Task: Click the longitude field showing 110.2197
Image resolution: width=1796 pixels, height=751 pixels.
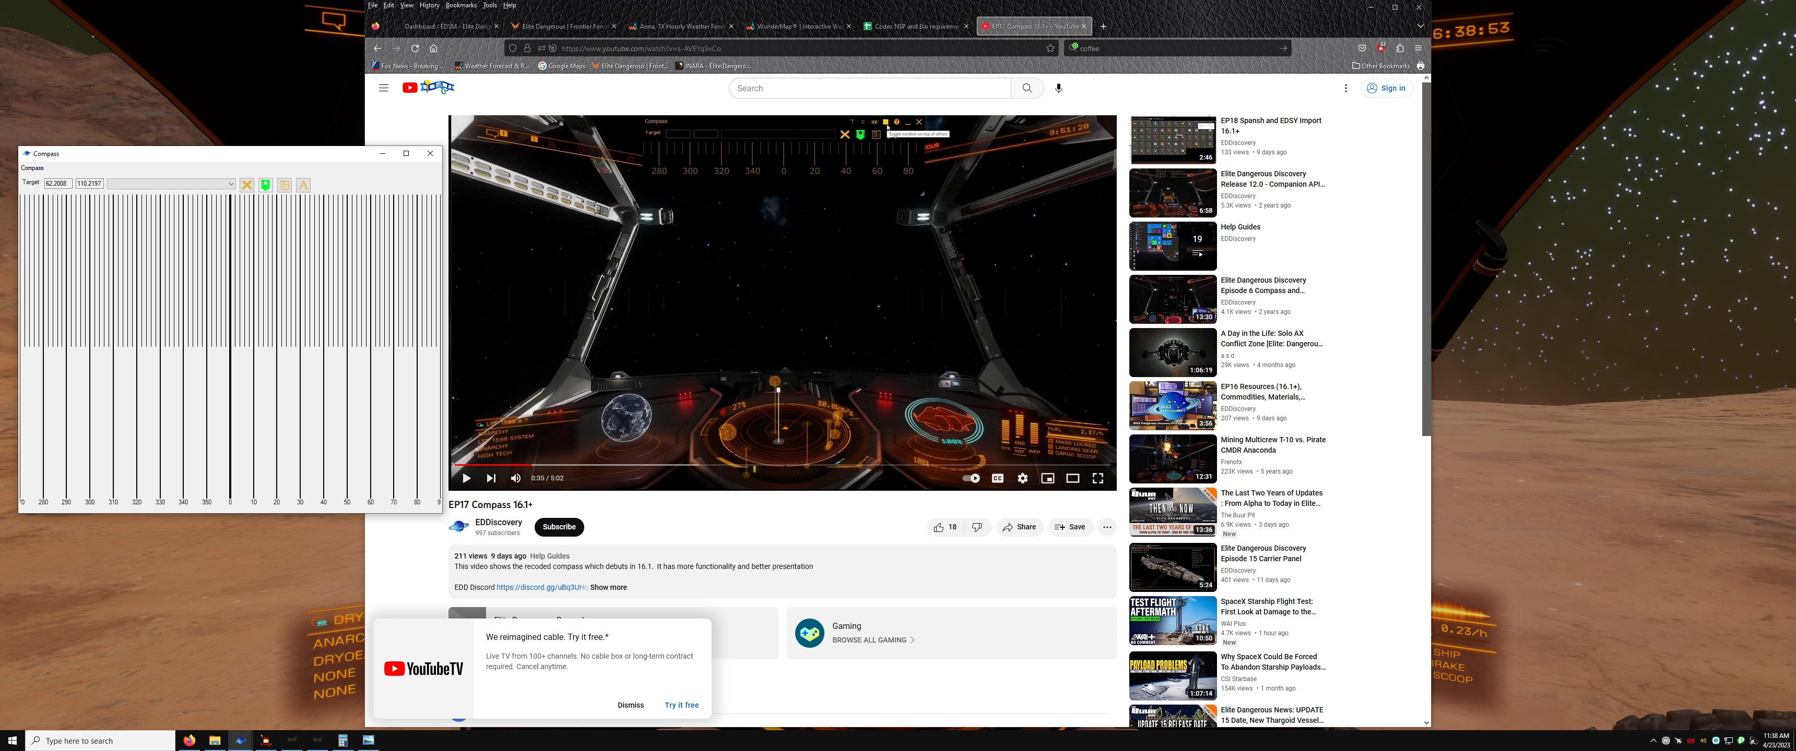Action: 89,184
